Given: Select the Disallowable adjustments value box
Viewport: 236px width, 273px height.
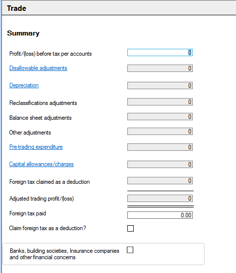Looking at the screenshot, I should (x=160, y=68).
